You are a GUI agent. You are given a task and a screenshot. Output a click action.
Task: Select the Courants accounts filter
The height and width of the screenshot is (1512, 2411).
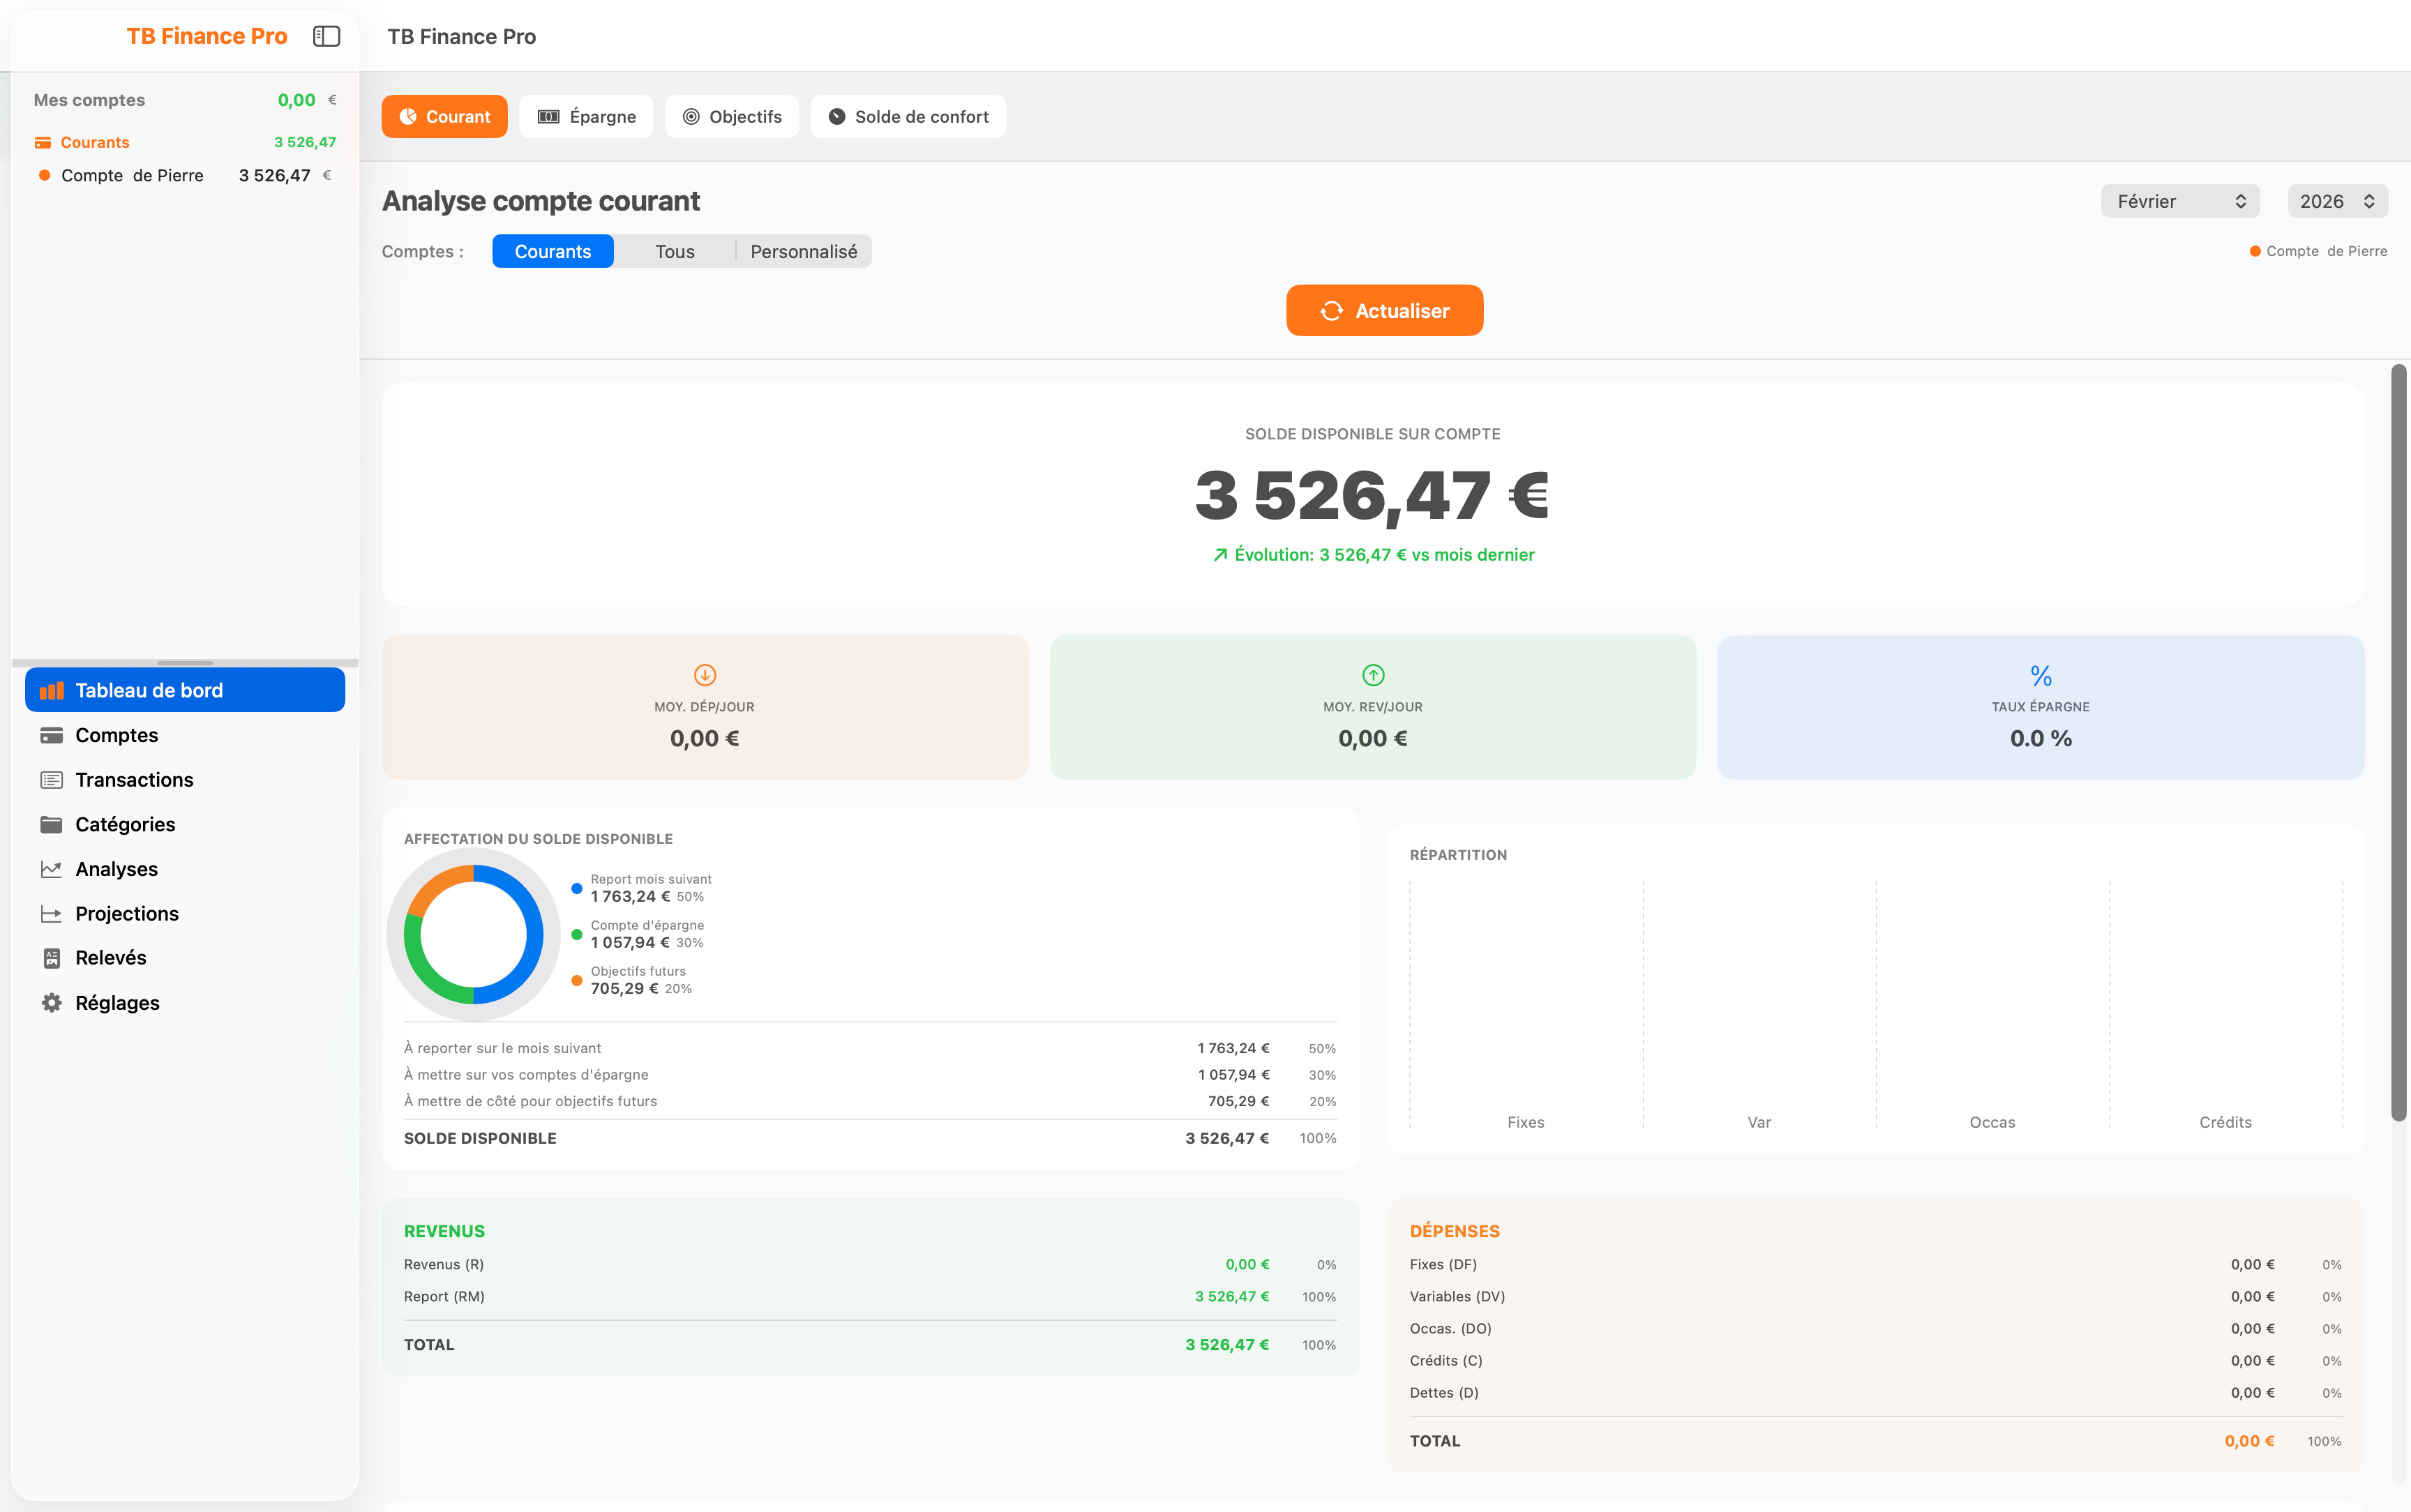552,252
